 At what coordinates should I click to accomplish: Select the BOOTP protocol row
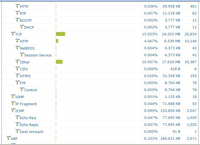click(x=26, y=20)
